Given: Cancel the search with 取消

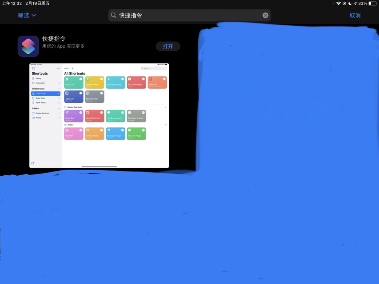Looking at the screenshot, I should [x=355, y=15].
